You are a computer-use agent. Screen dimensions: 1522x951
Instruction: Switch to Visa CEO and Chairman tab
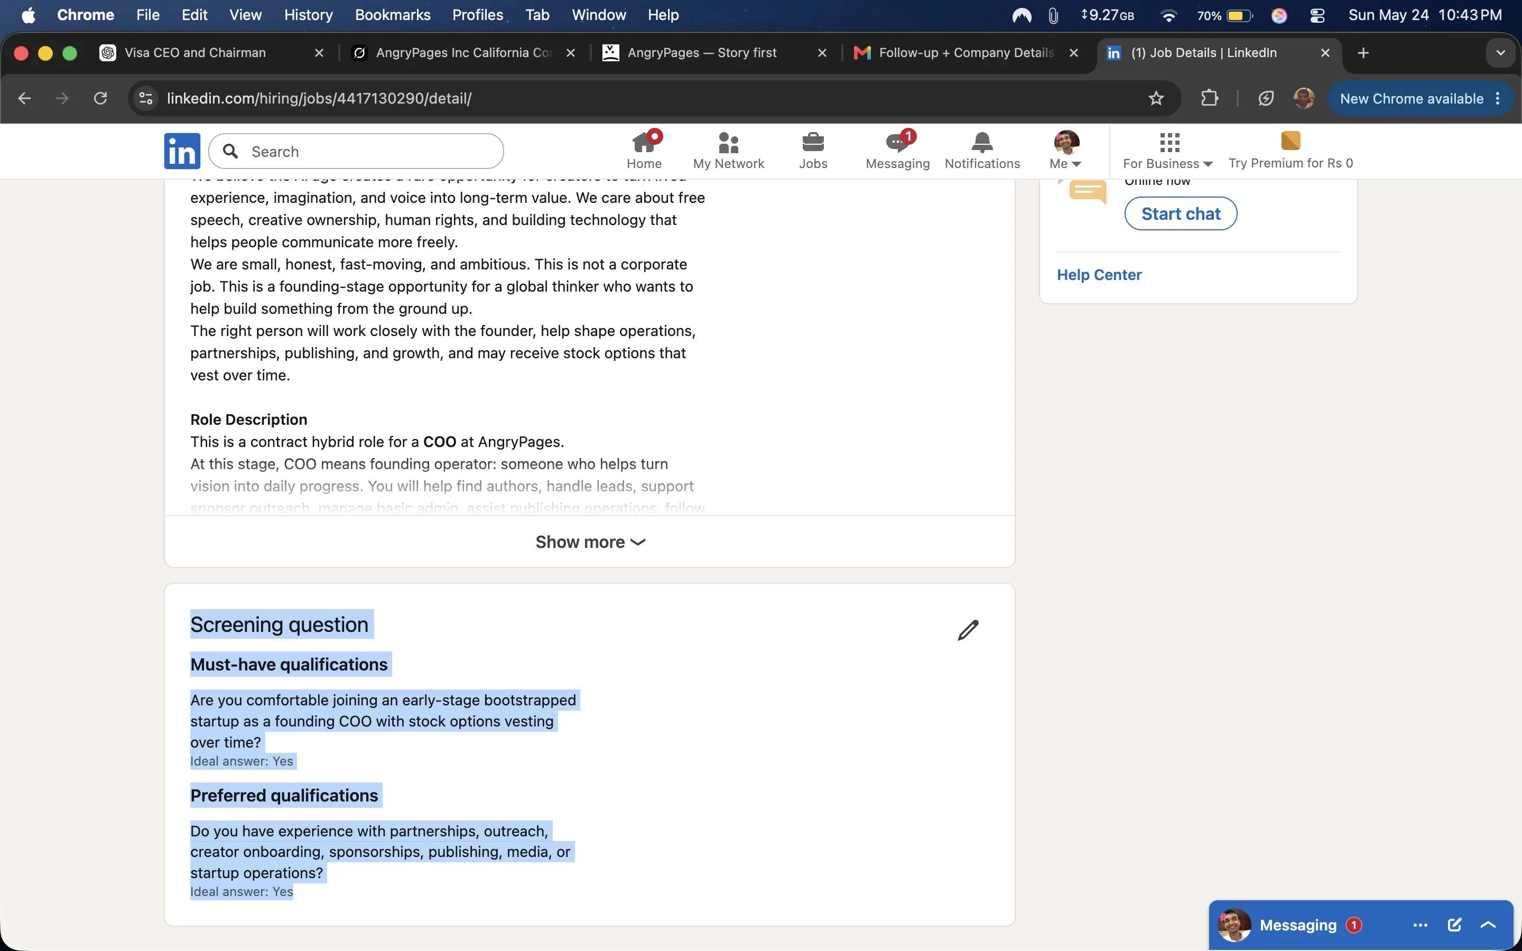195,53
